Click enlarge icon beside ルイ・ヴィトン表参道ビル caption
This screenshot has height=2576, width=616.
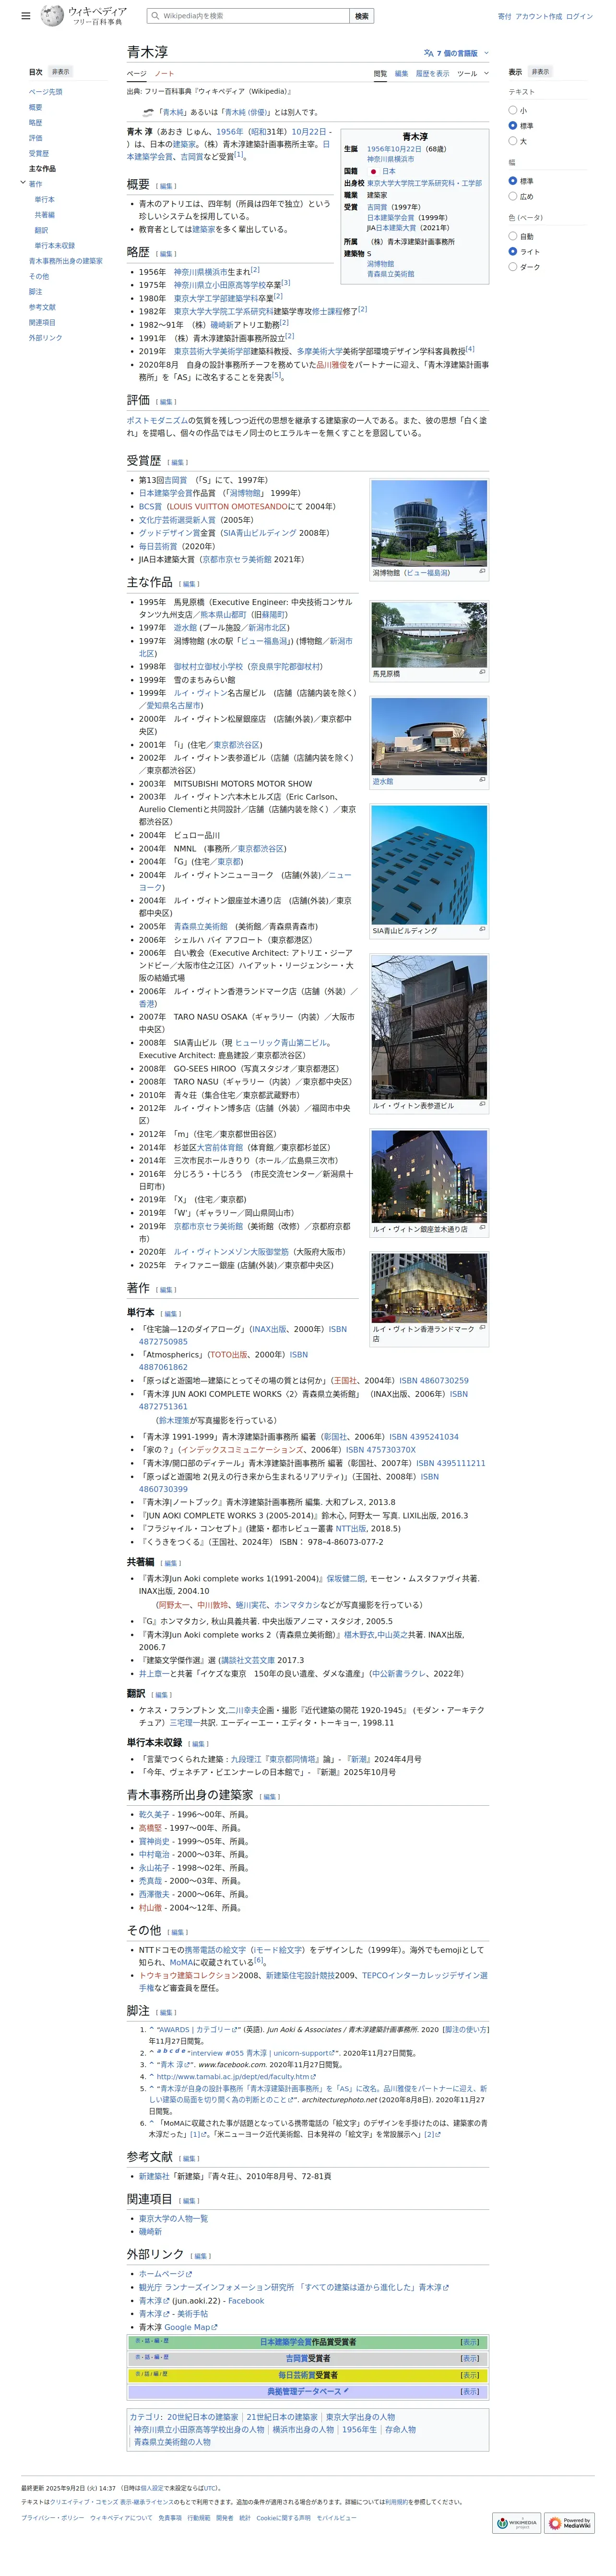(482, 1104)
